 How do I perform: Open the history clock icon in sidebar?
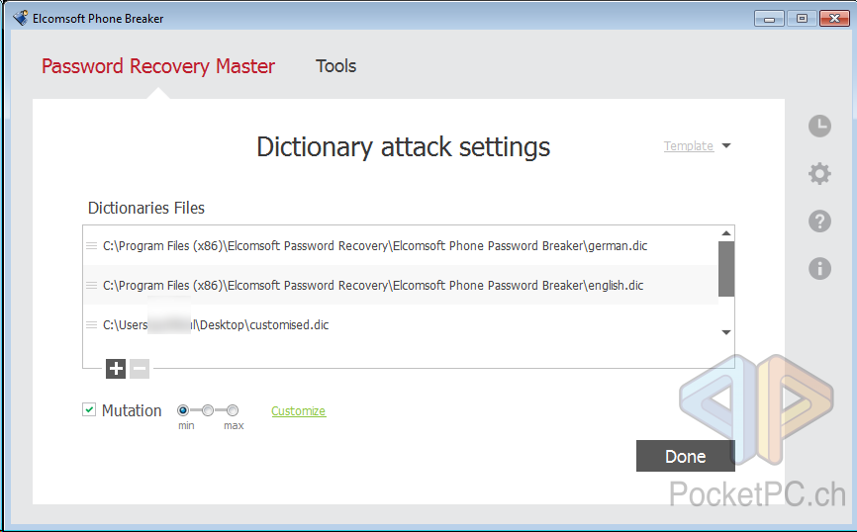point(819,127)
